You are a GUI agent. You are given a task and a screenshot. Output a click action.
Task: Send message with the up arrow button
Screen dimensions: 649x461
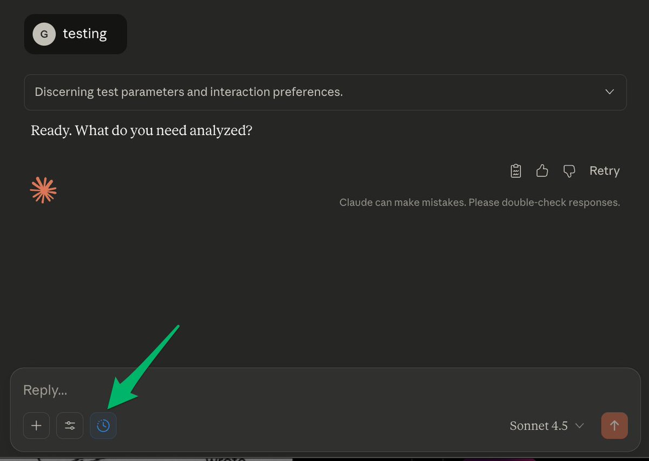[614, 426]
